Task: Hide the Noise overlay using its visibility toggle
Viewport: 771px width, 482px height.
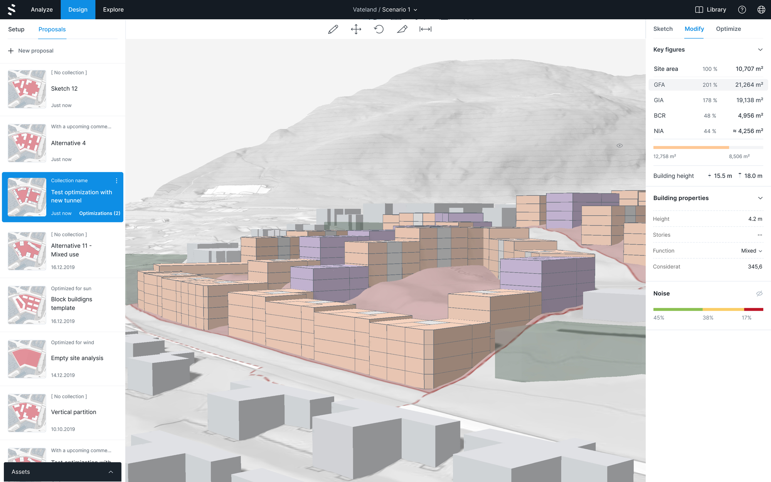Action: click(x=759, y=293)
